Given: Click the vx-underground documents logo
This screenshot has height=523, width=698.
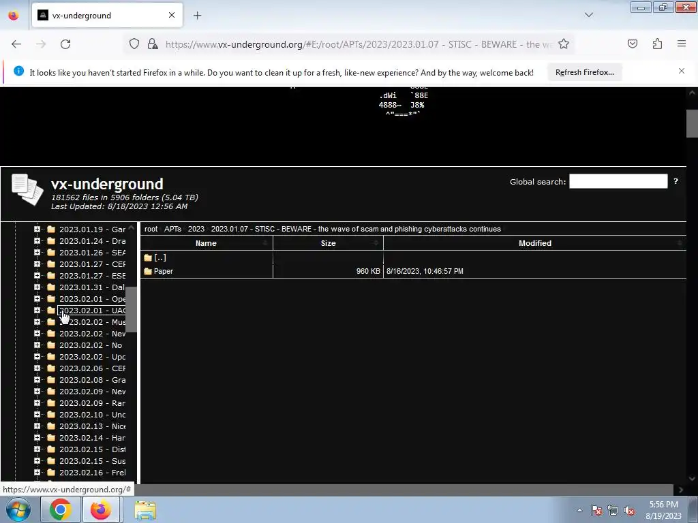Looking at the screenshot, I should (x=27, y=190).
